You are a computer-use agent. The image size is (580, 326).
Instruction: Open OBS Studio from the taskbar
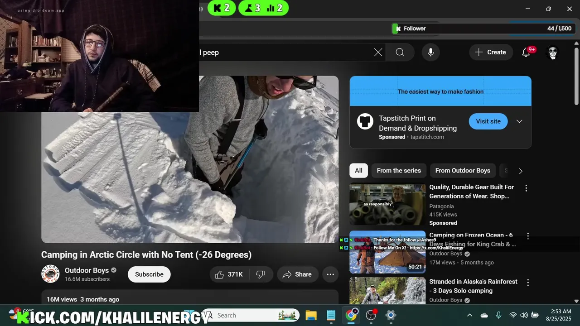[x=371, y=315]
